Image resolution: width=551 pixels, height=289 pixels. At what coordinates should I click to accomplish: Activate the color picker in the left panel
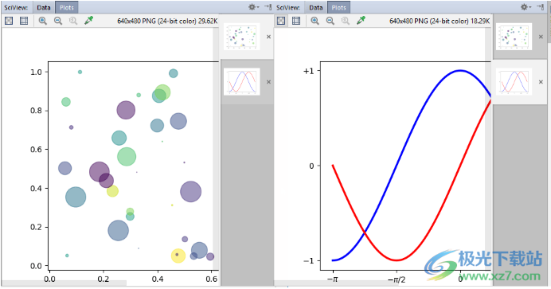(x=88, y=21)
